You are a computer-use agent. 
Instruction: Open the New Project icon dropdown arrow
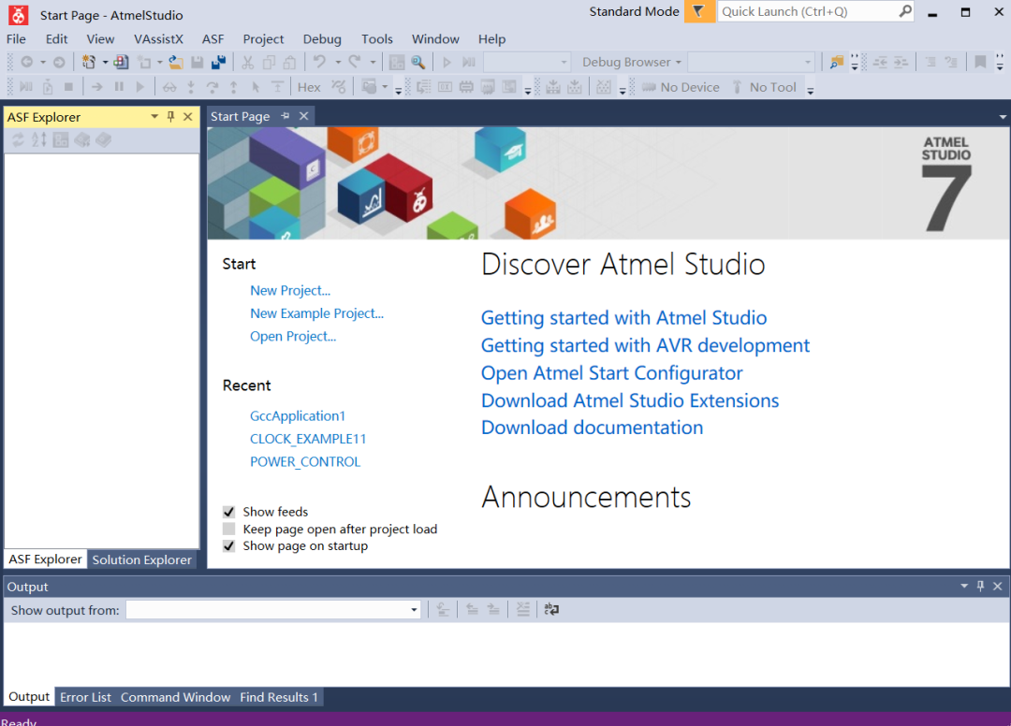105,63
